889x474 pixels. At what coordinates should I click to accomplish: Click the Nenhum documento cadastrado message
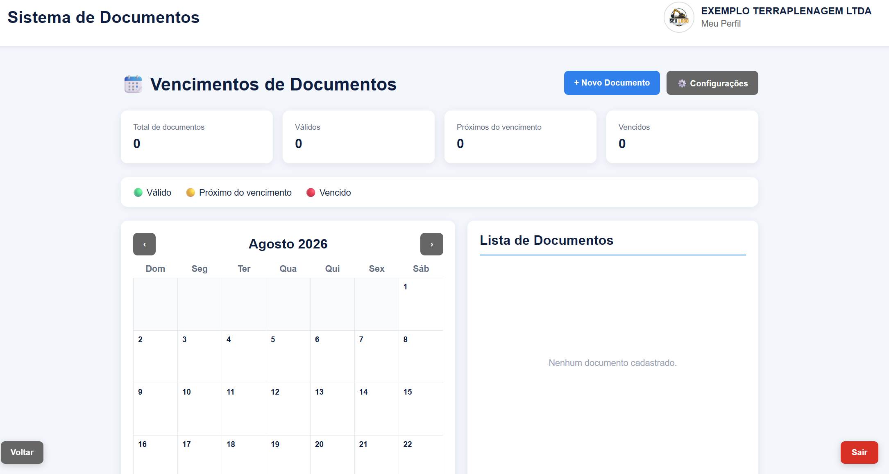click(x=612, y=363)
